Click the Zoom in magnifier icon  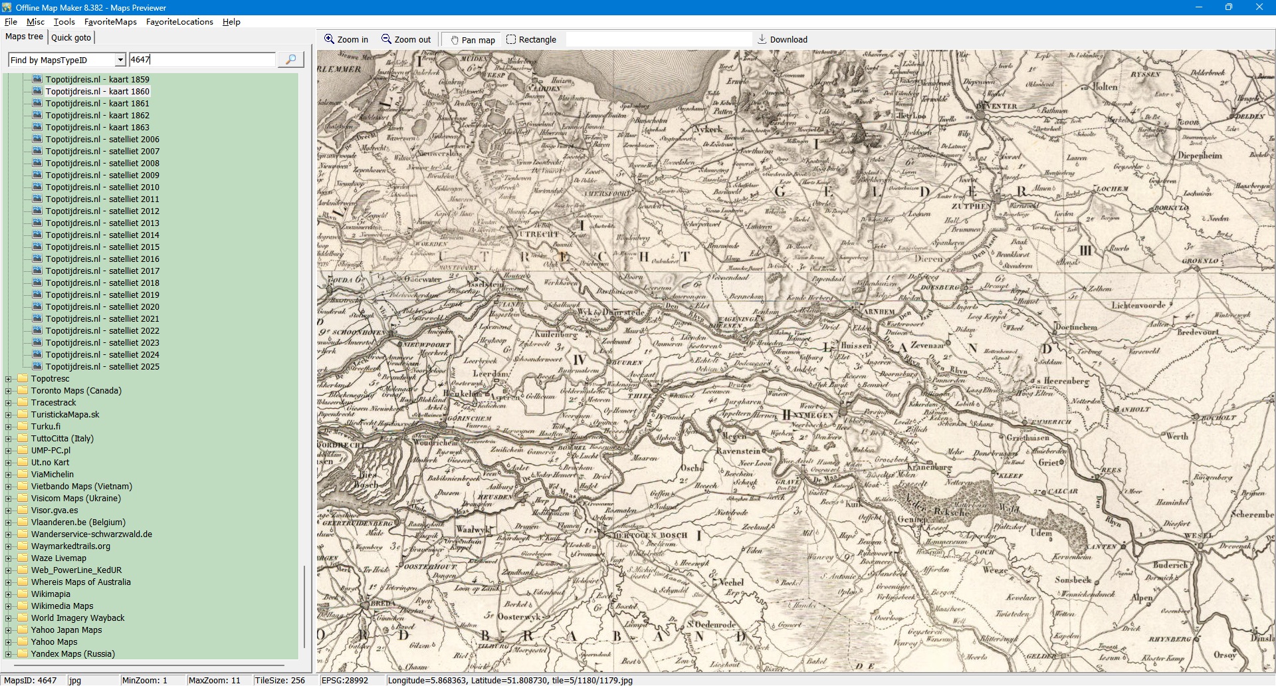pos(329,39)
